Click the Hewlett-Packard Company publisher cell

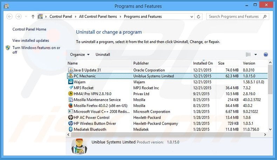point(155,124)
